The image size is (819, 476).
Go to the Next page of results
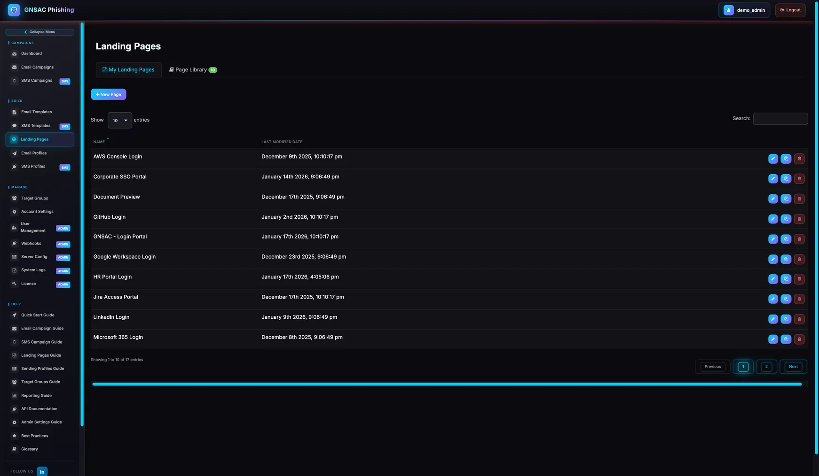pos(793,367)
